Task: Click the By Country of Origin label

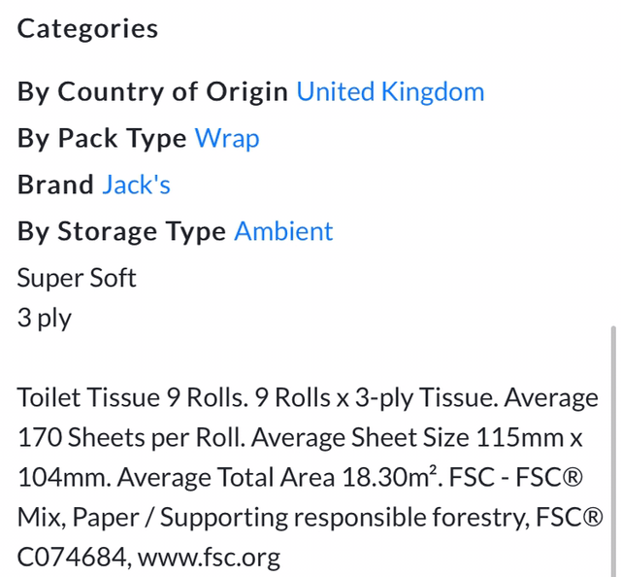Action: [152, 92]
